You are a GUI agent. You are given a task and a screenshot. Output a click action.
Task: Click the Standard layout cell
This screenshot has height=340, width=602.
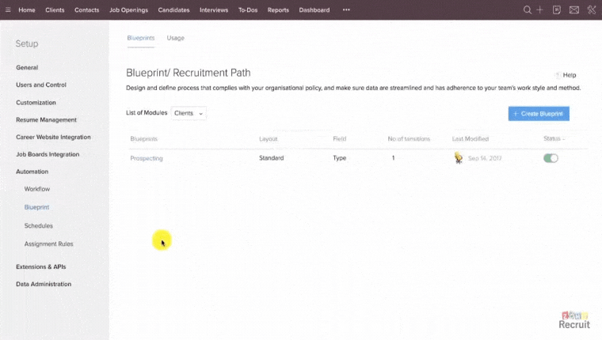(x=272, y=158)
